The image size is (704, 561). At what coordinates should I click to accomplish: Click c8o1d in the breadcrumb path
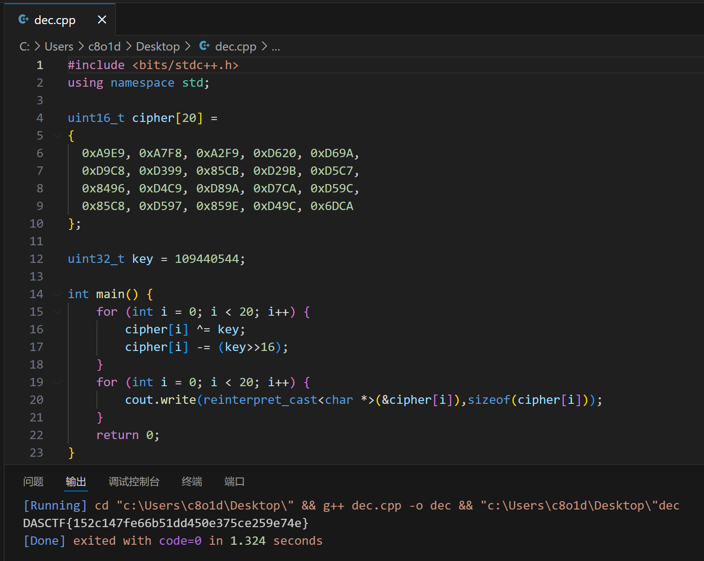[x=104, y=46]
